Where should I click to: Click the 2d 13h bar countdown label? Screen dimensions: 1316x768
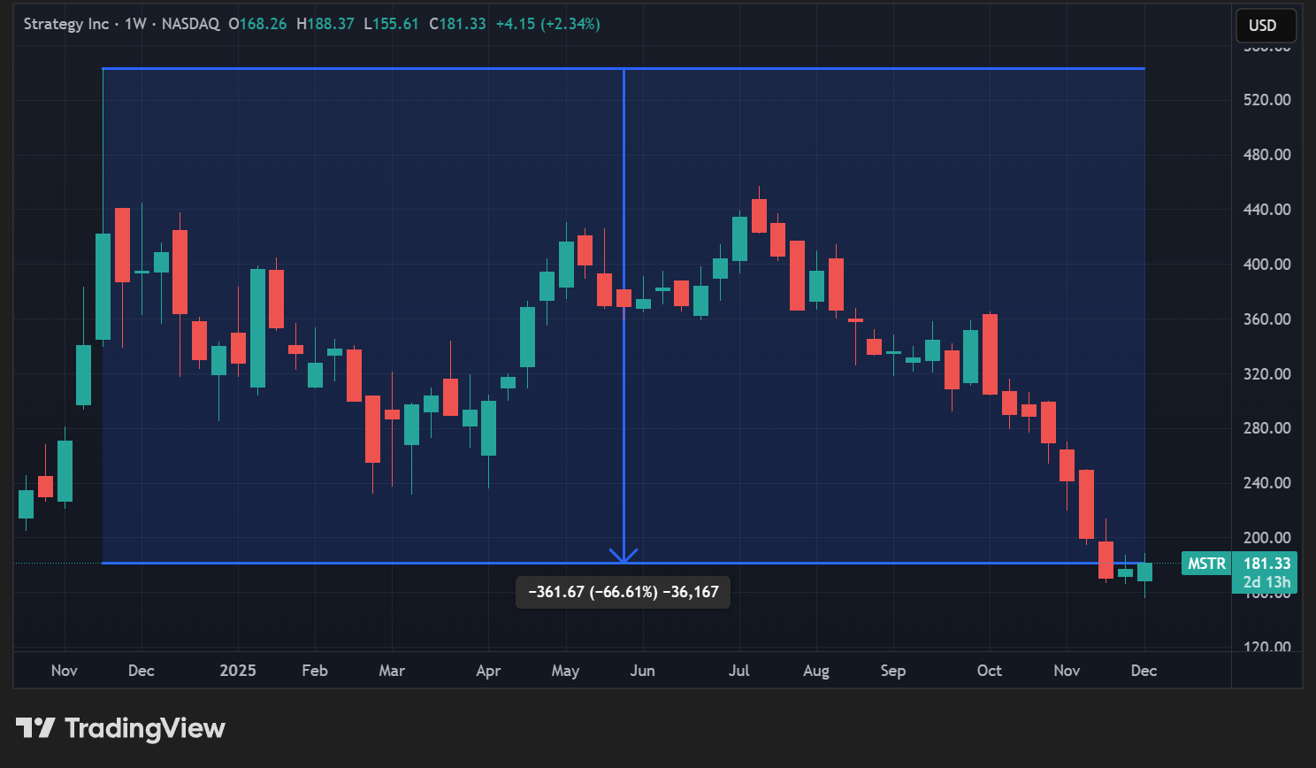(1266, 582)
